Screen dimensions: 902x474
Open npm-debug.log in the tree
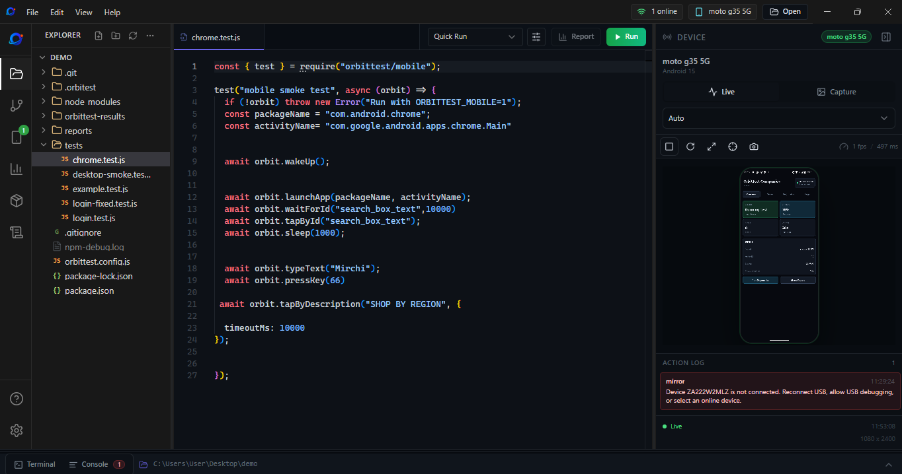tap(101, 247)
